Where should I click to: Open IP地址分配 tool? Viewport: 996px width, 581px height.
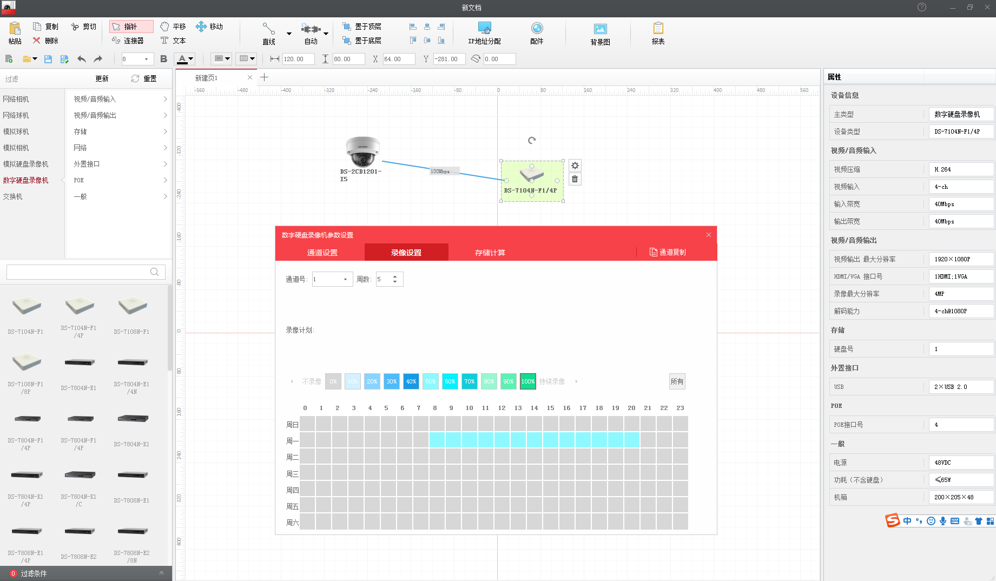pos(485,34)
